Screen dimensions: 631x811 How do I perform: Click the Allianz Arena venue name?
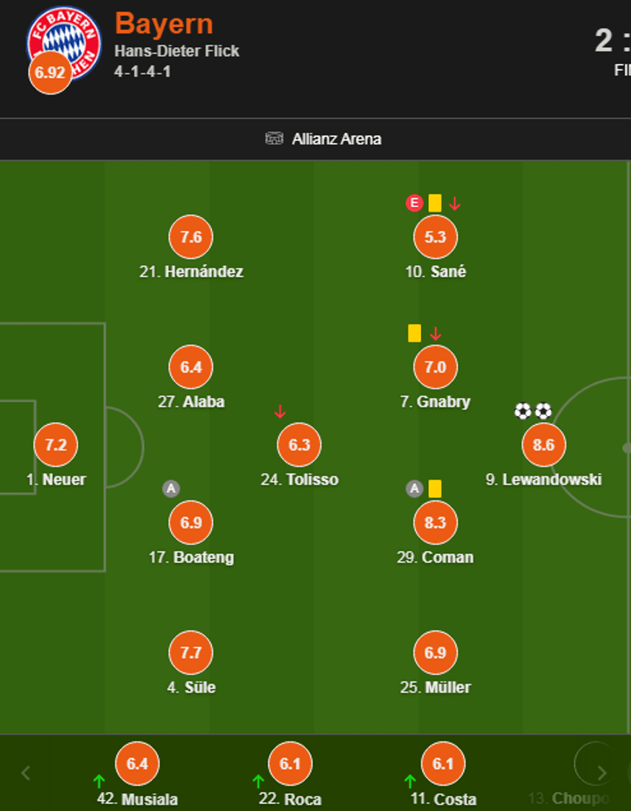point(336,138)
